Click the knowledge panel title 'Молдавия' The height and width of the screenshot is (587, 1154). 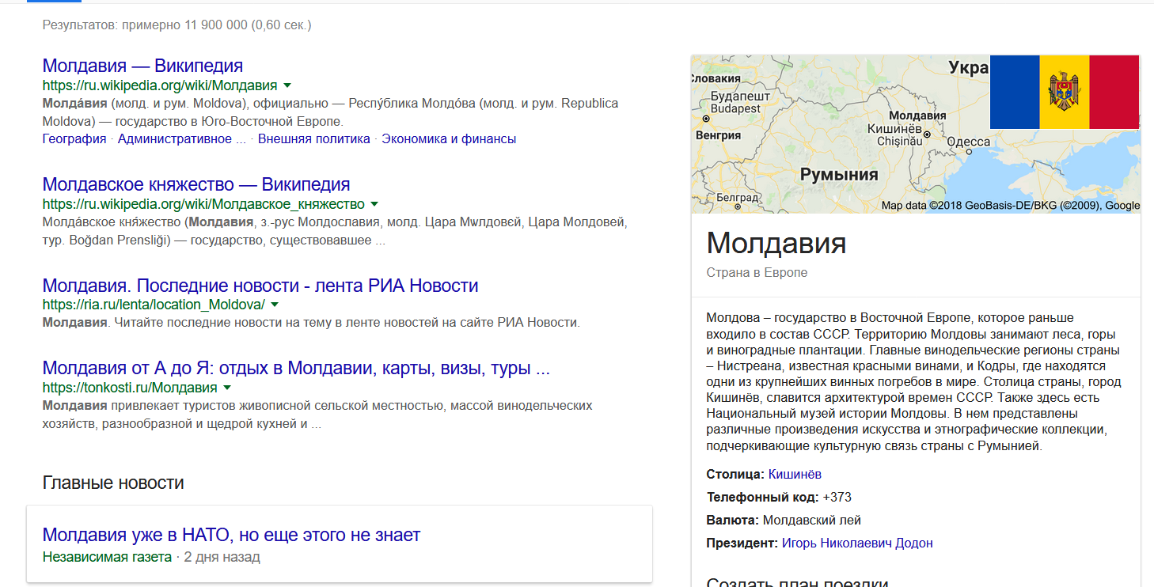776,243
